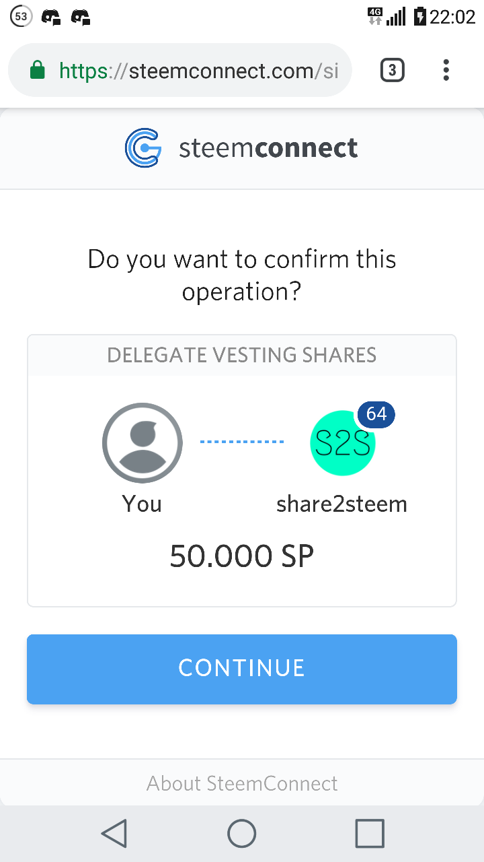The image size is (484, 862).
Task: Open recent apps with the square button
Action: pyautogui.click(x=370, y=834)
